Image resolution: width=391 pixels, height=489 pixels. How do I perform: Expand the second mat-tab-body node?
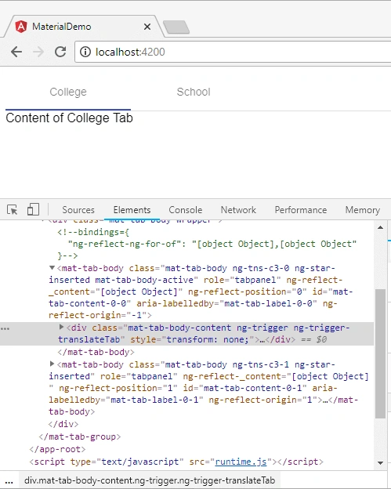point(52,364)
